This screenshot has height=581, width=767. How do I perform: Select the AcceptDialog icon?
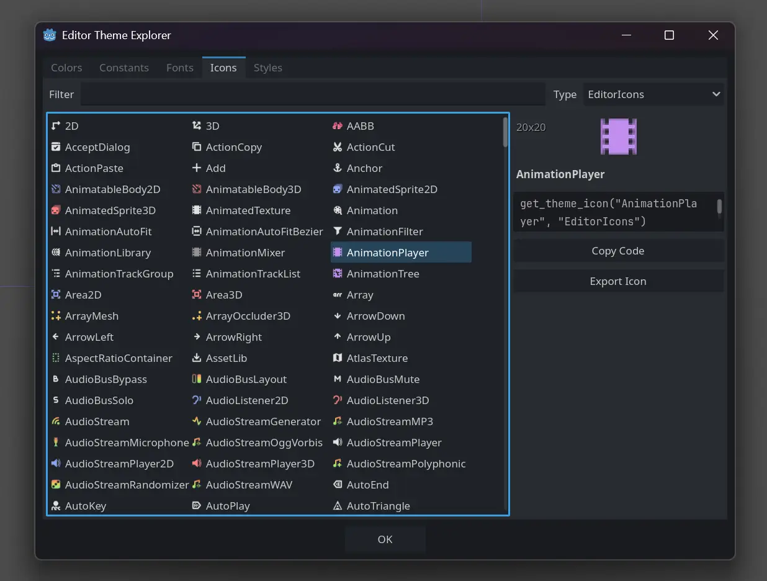coord(96,146)
